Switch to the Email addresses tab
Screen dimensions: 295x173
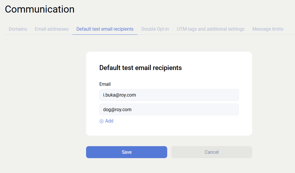[x=52, y=29]
